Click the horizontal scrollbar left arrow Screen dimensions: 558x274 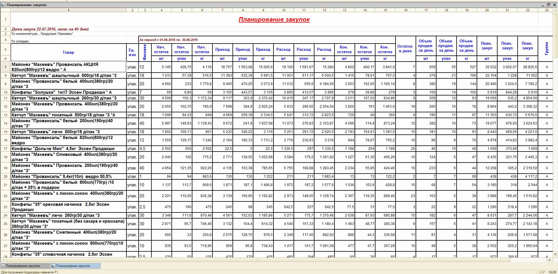[x=3, y=260]
